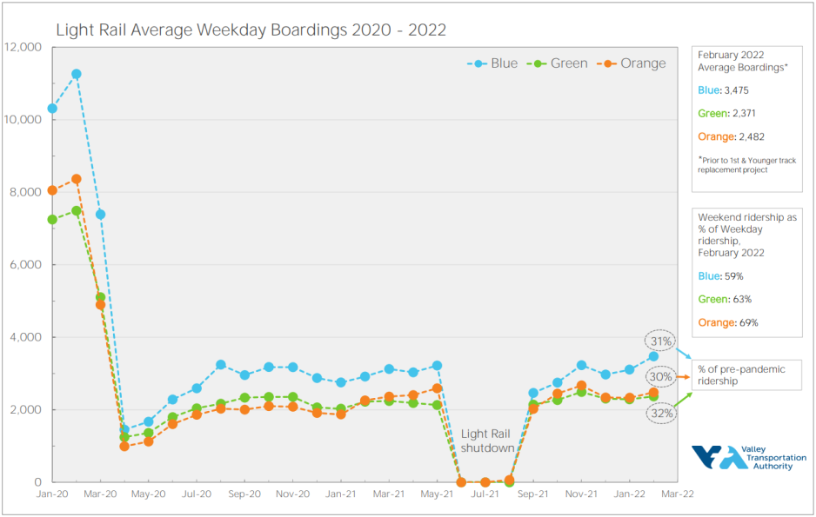Click the Nov-21 x-axis label
This screenshot has width=816, height=517.
[581, 494]
